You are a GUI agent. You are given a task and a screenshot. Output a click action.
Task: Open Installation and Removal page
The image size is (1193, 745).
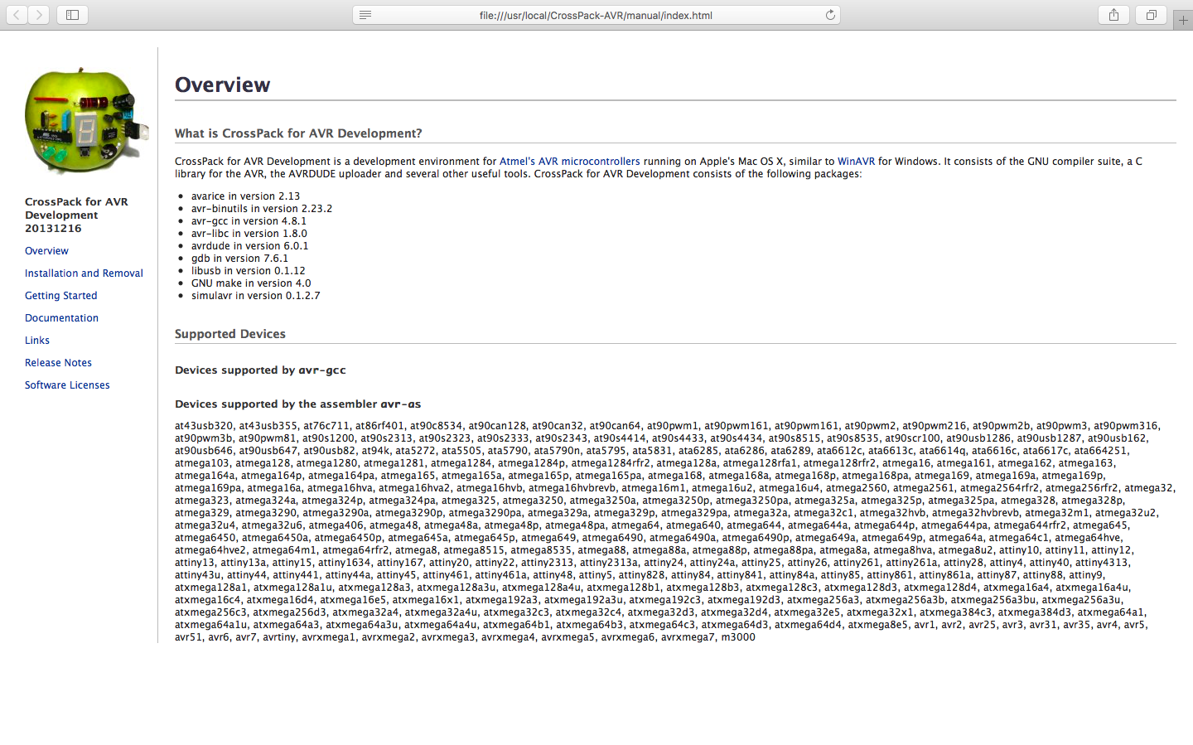pos(84,273)
